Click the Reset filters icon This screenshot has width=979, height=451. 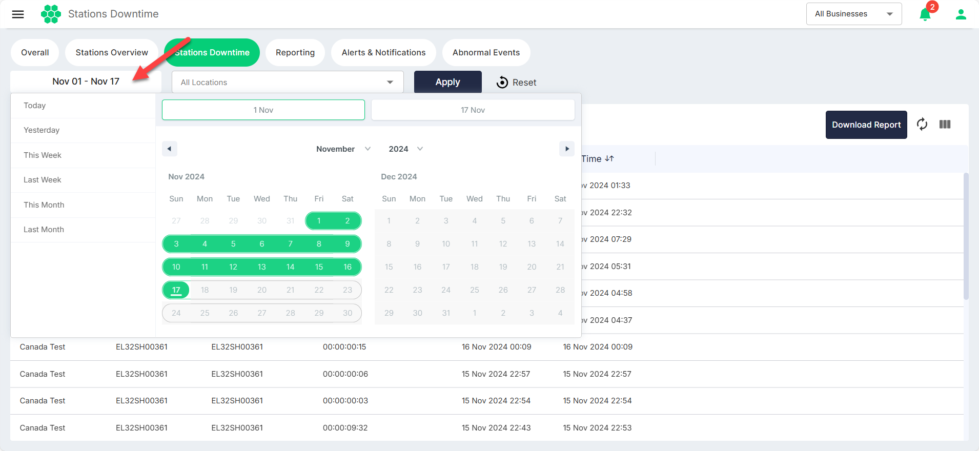point(502,82)
